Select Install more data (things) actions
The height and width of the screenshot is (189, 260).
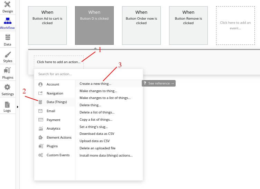tap(106, 155)
